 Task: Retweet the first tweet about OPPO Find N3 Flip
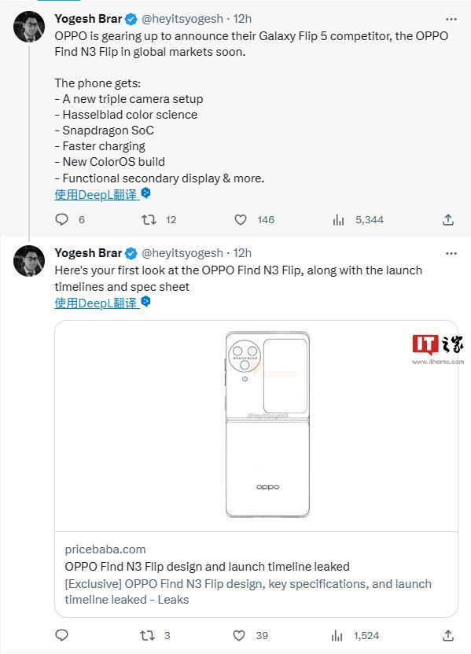tap(149, 220)
